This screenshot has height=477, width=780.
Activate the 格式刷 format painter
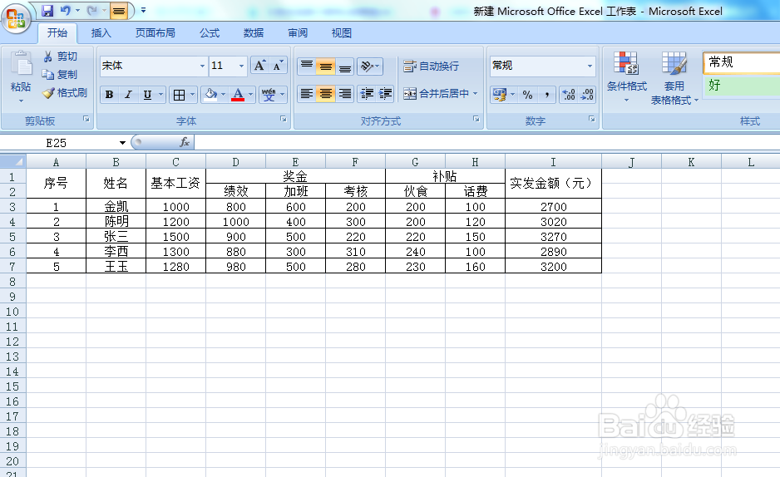click(x=65, y=93)
